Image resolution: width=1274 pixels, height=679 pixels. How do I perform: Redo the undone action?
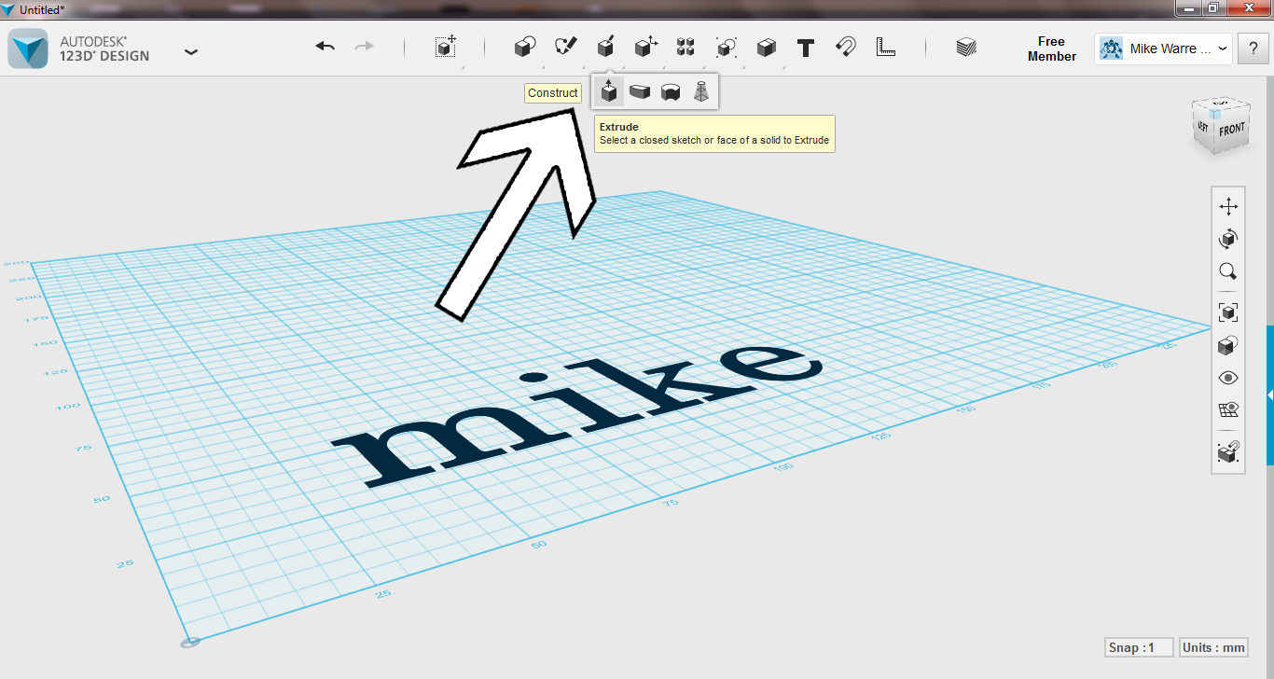click(364, 47)
